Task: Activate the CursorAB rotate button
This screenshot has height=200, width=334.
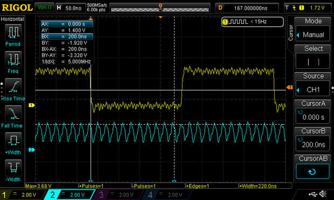Action: [312, 172]
